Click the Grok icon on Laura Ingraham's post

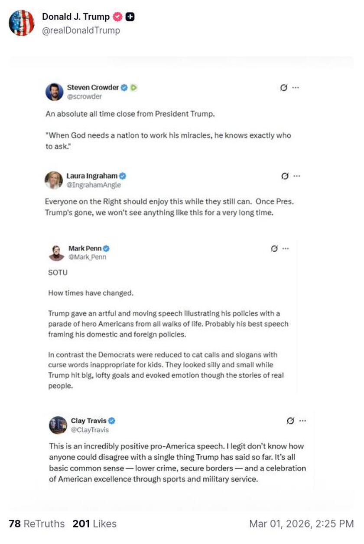(x=285, y=176)
